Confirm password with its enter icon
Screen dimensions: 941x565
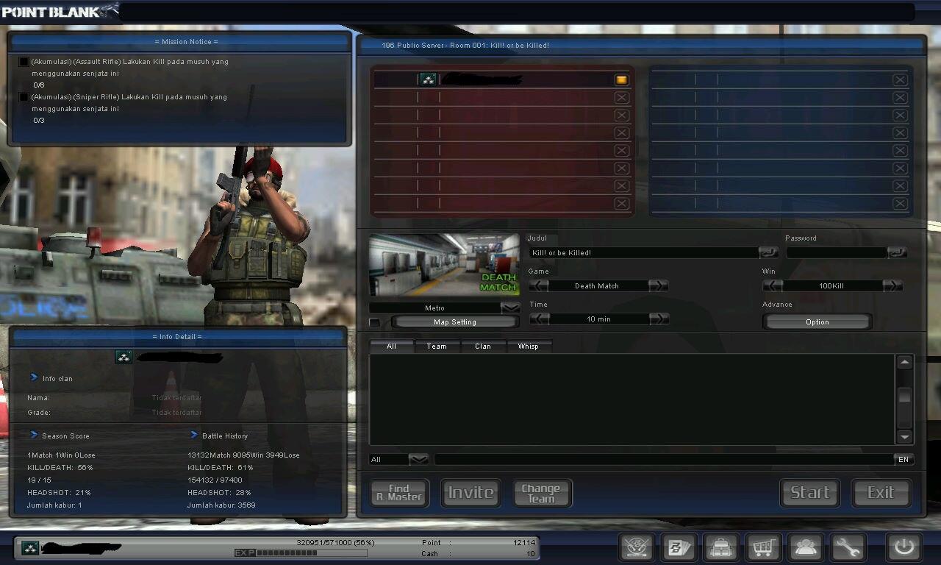tap(897, 252)
